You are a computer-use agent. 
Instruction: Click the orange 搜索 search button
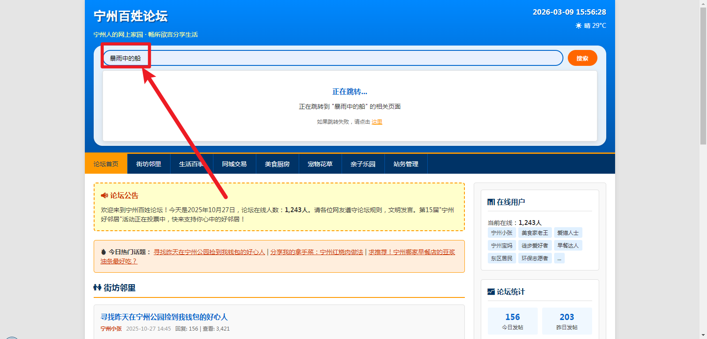[582, 58]
